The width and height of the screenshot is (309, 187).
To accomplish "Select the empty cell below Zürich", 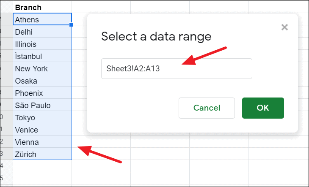I will (42, 166).
